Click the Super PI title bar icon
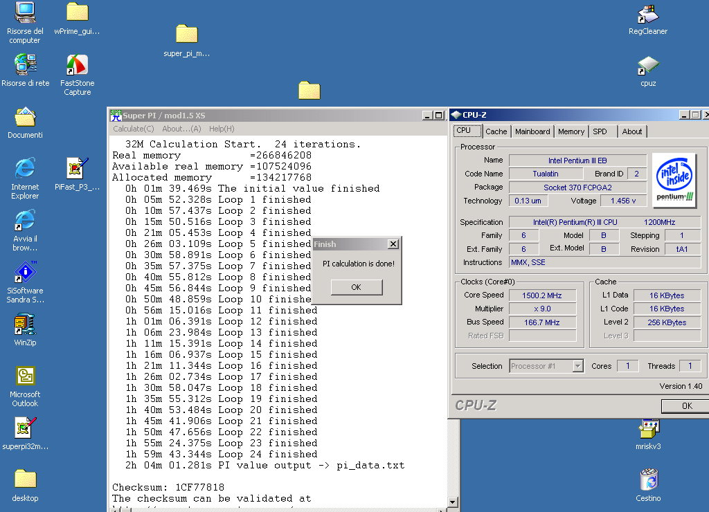 click(x=116, y=116)
